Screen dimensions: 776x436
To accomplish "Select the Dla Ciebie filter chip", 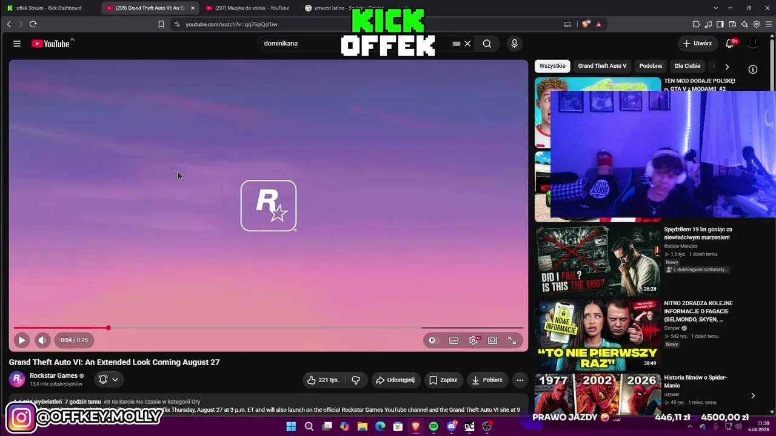I will 687,66.
